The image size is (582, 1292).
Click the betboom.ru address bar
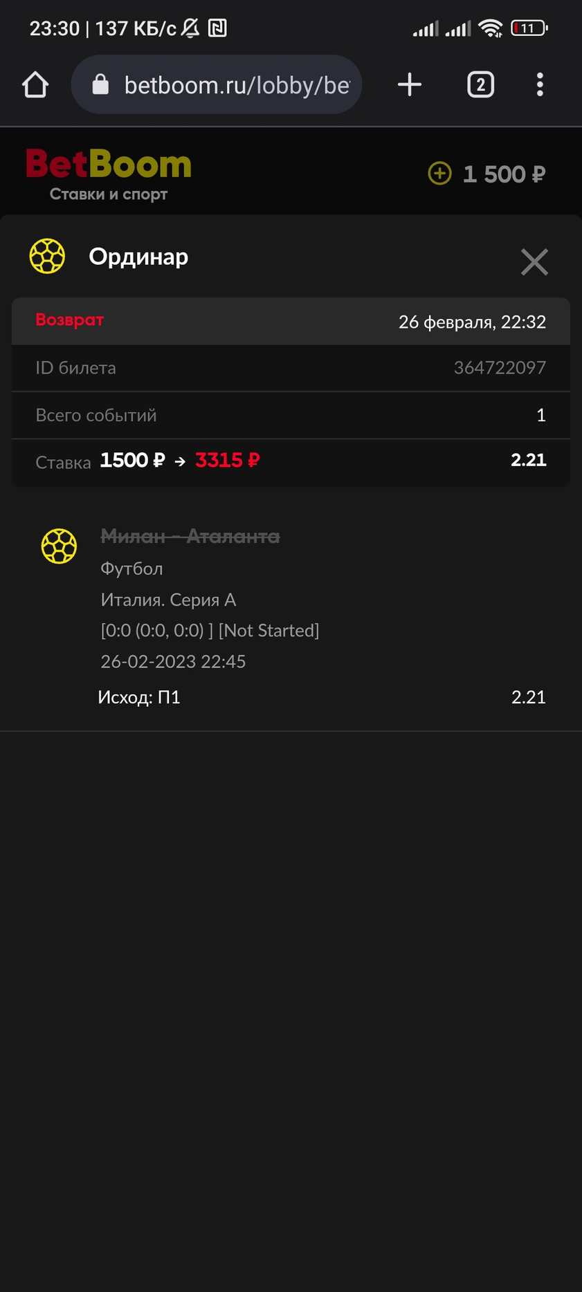[217, 84]
